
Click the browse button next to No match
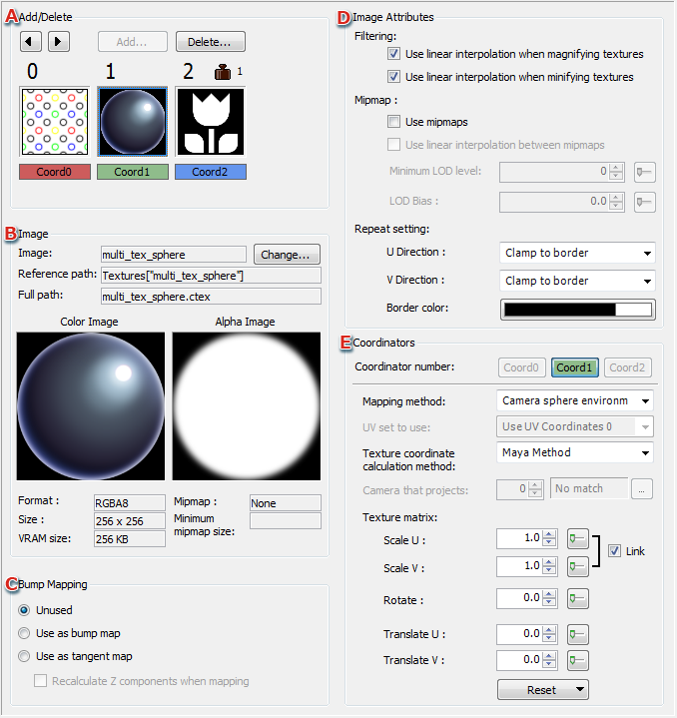click(643, 489)
